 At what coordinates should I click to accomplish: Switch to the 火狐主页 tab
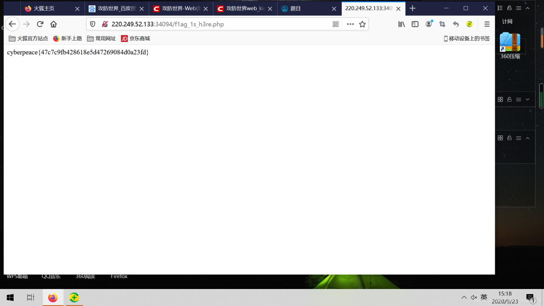pos(52,8)
